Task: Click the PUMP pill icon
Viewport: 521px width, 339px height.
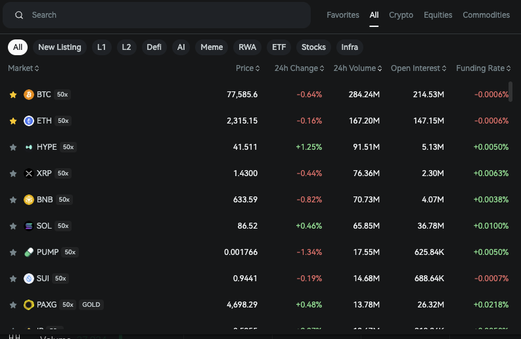Action: 29,252
